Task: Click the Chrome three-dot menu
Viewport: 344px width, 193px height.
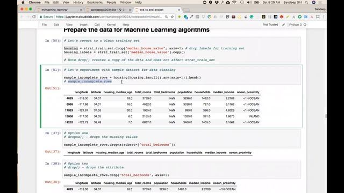Action: click(324, 17)
